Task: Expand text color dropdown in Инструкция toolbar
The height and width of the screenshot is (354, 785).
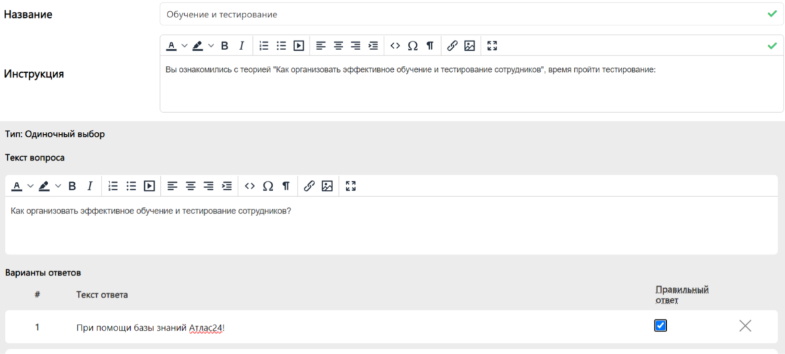Action: point(183,46)
